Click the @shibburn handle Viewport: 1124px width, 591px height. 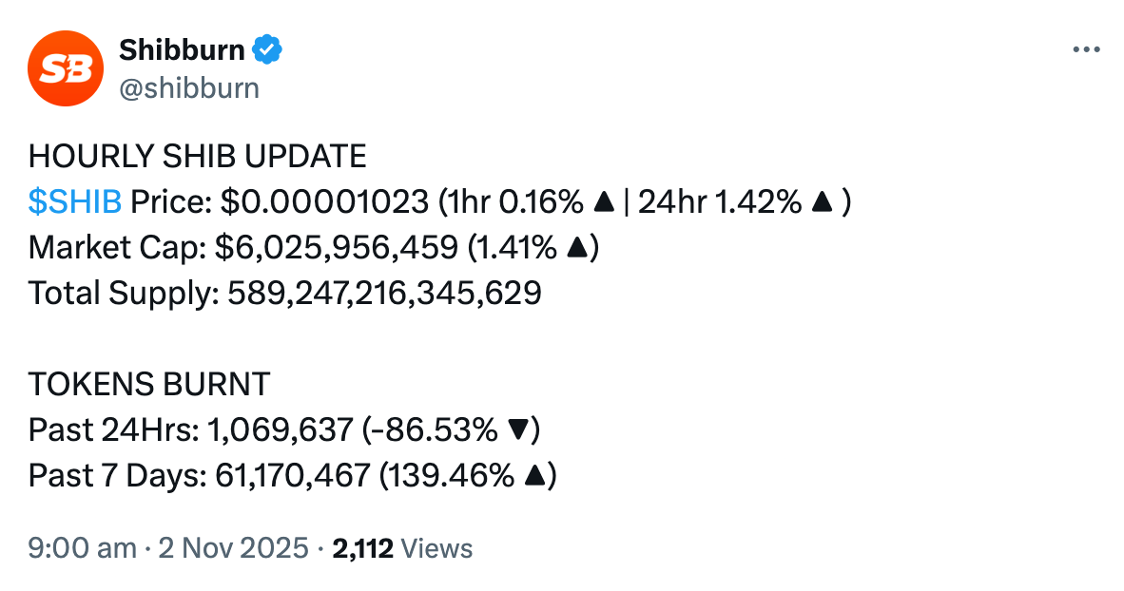pos(188,87)
